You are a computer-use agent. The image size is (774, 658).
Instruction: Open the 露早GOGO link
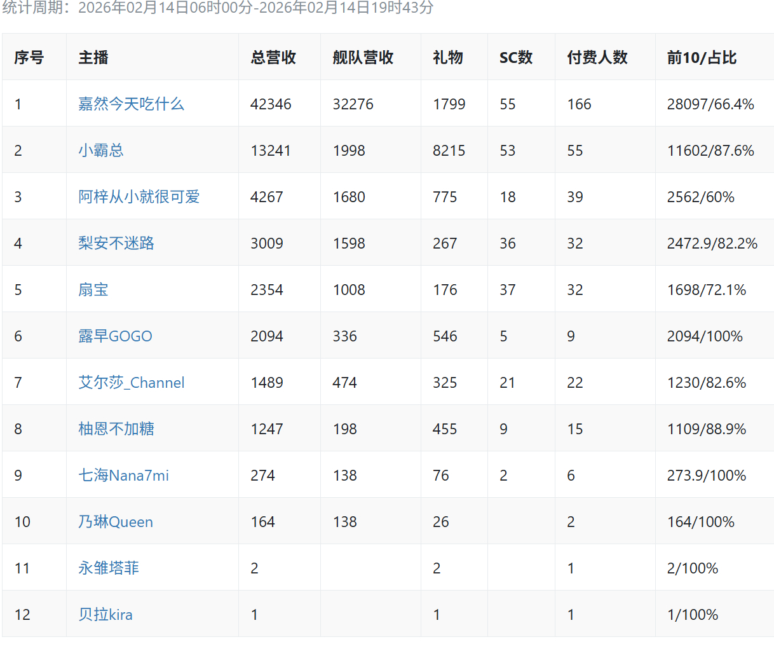(x=115, y=336)
